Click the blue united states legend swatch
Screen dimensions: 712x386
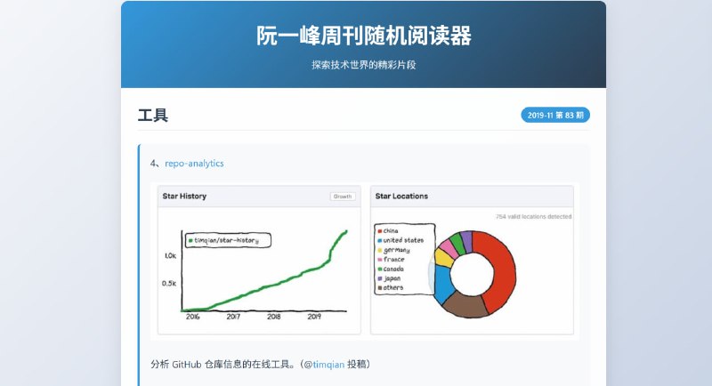[x=380, y=240]
